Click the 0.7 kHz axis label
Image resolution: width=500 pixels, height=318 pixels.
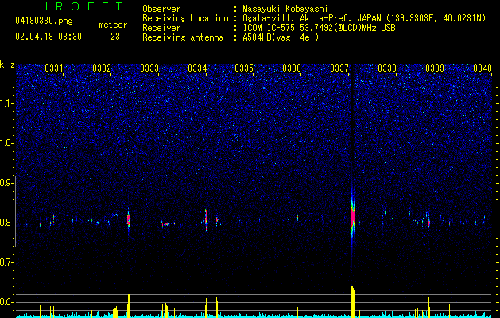point(7,262)
